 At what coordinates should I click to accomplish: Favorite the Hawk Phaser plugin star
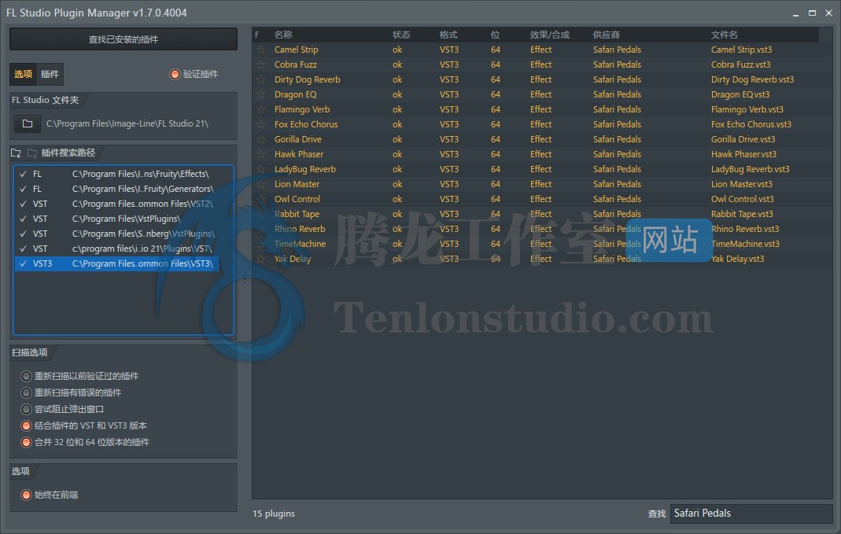[x=260, y=155]
